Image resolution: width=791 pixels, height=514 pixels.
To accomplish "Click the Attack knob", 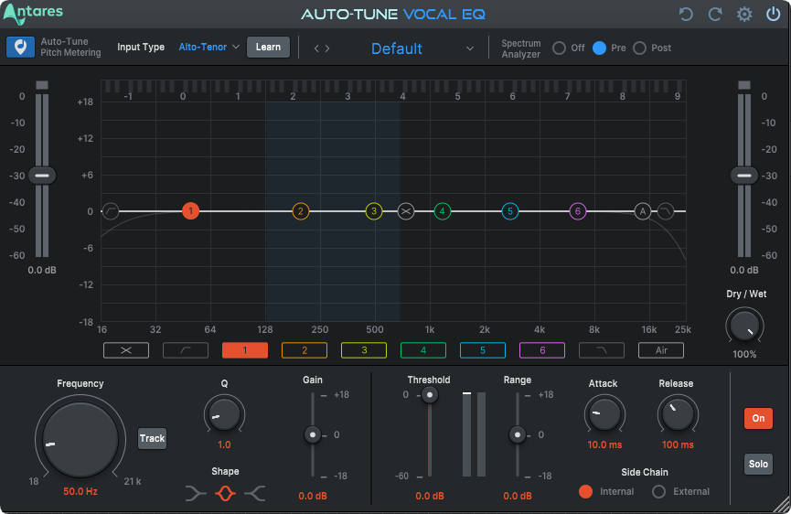I will (x=604, y=414).
